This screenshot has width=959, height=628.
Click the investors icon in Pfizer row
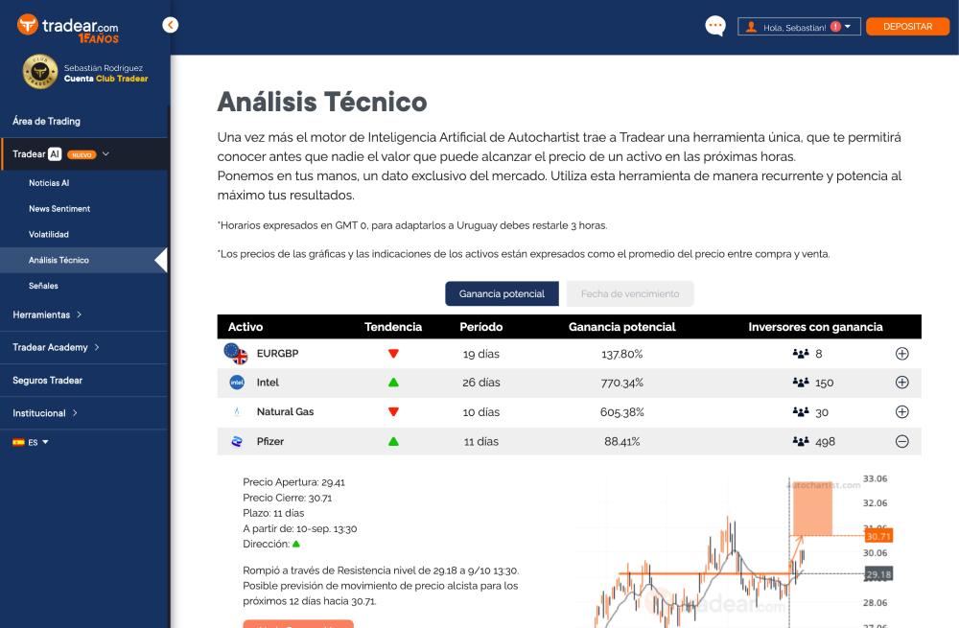(801, 441)
